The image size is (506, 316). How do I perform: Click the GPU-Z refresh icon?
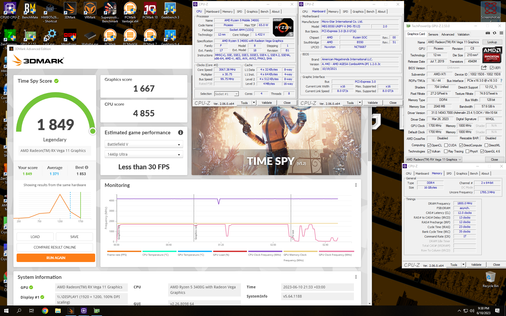495,33
